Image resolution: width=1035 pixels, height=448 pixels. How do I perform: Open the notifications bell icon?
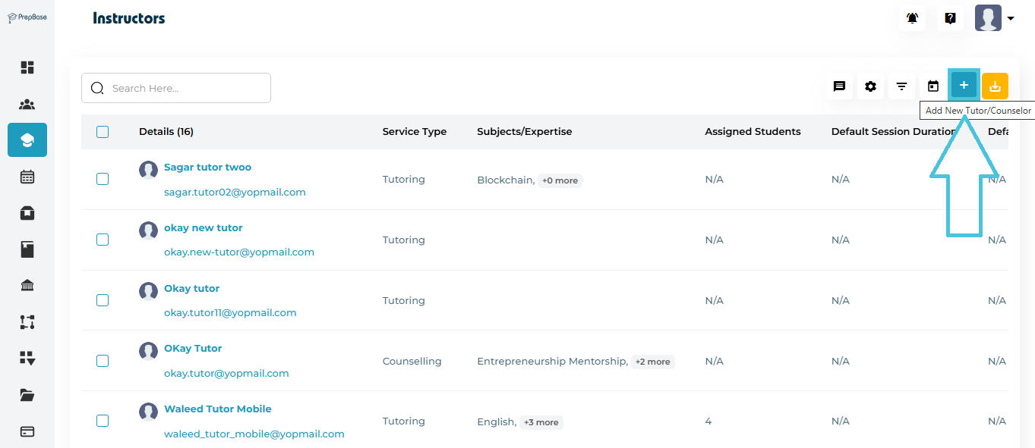click(x=912, y=18)
